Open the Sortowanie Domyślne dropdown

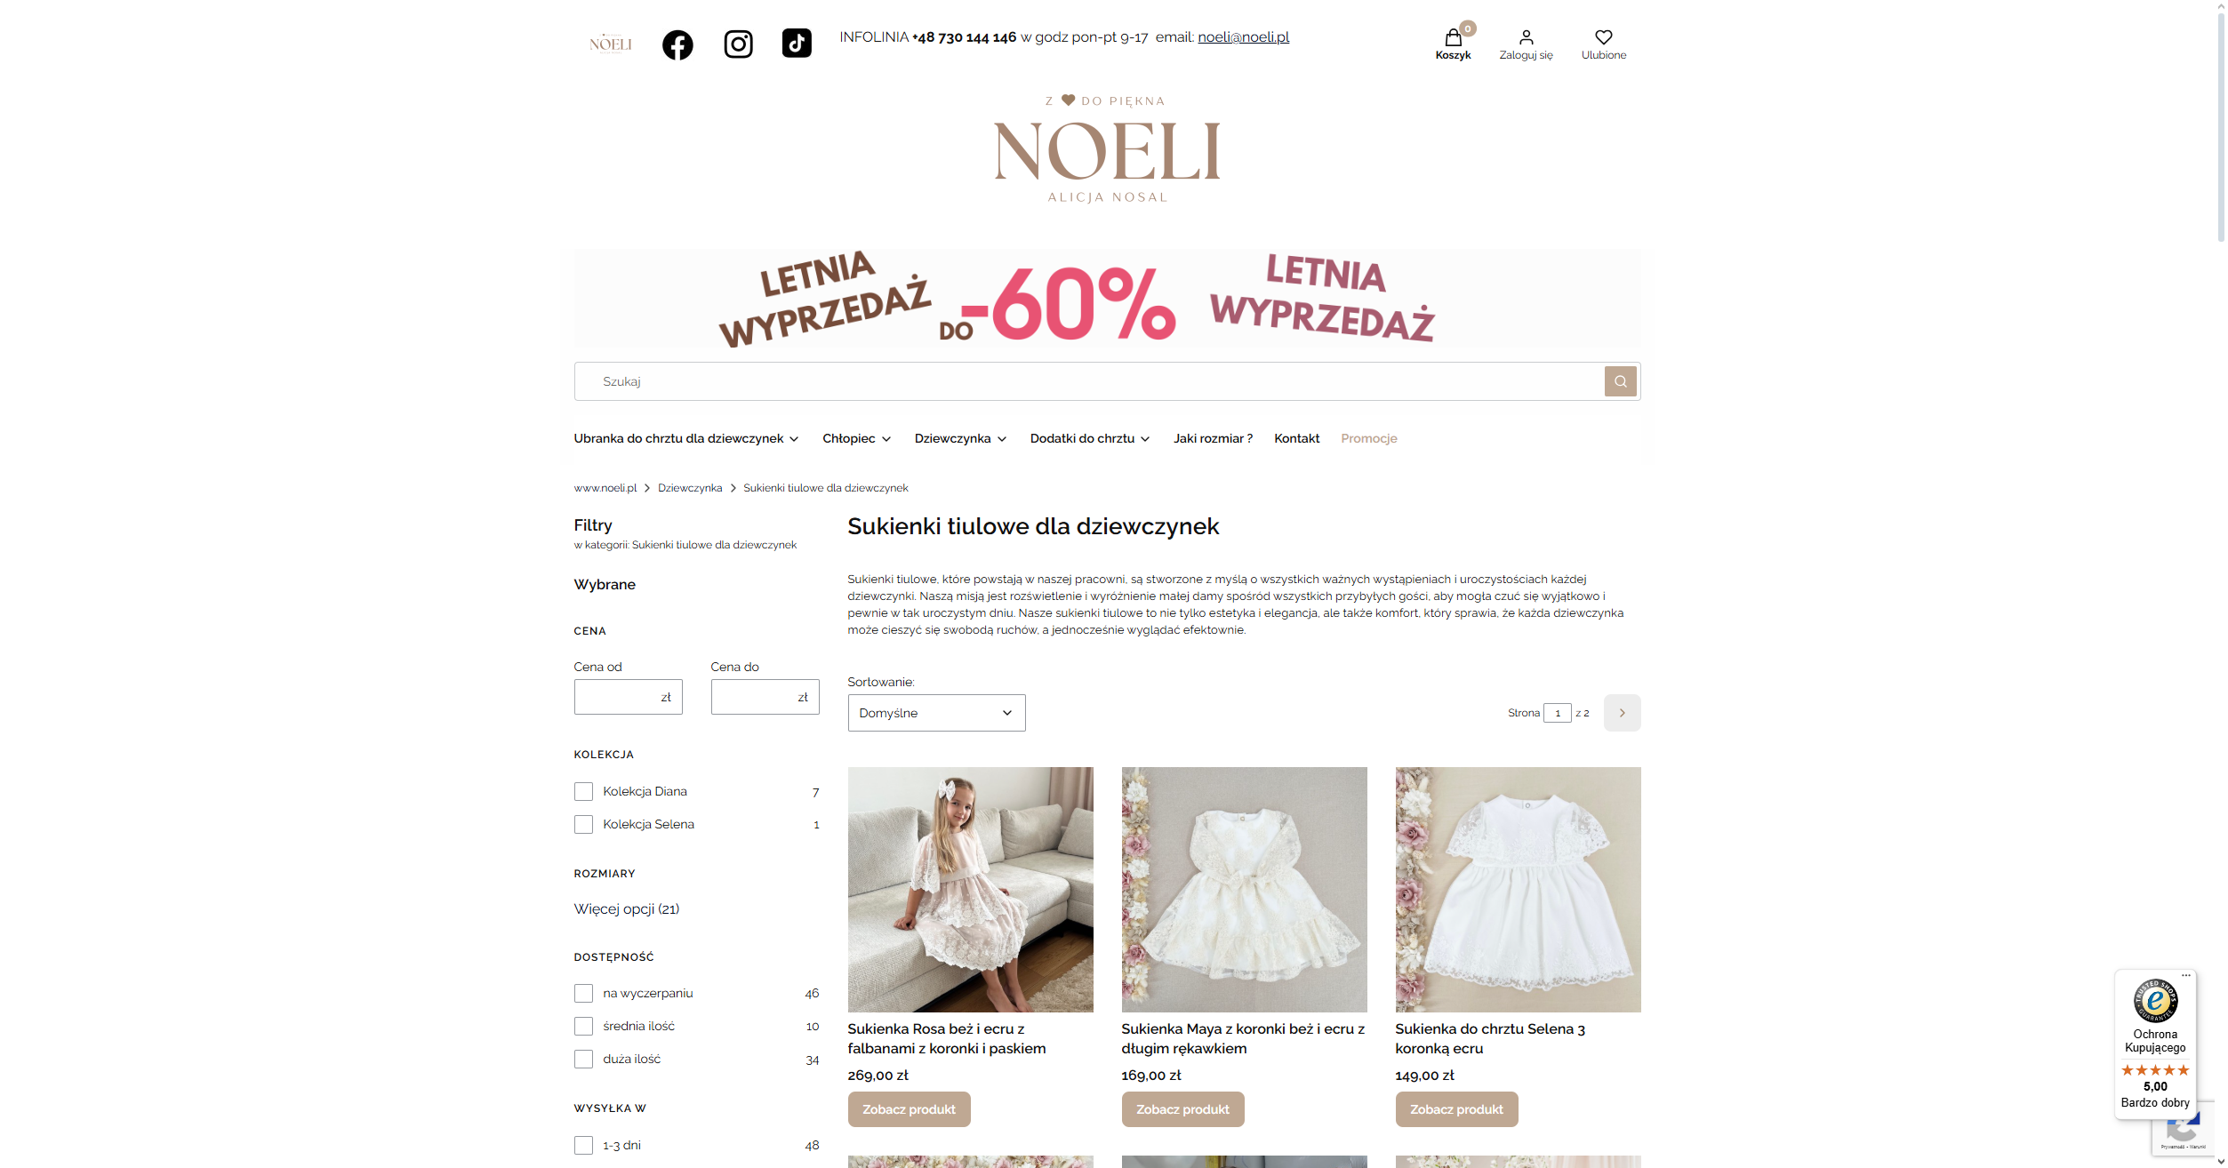pyautogui.click(x=936, y=713)
